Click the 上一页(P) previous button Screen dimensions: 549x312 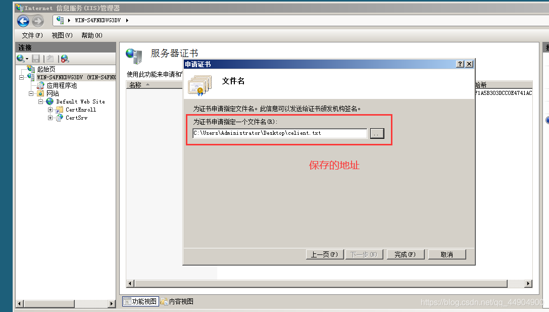pos(325,254)
